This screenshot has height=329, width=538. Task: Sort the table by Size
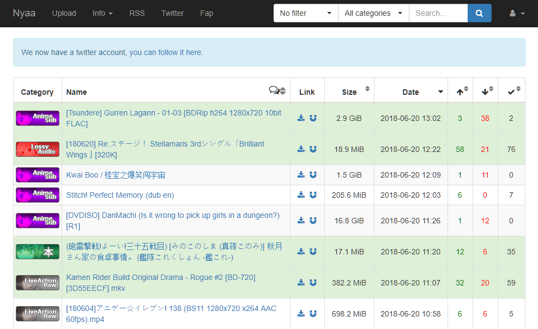tap(349, 92)
